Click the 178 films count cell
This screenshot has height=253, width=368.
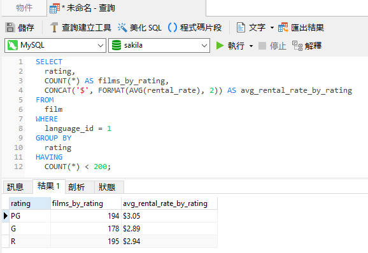[86, 228]
